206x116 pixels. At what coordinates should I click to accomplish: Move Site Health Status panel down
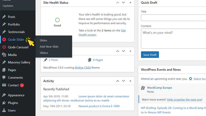(124, 3)
